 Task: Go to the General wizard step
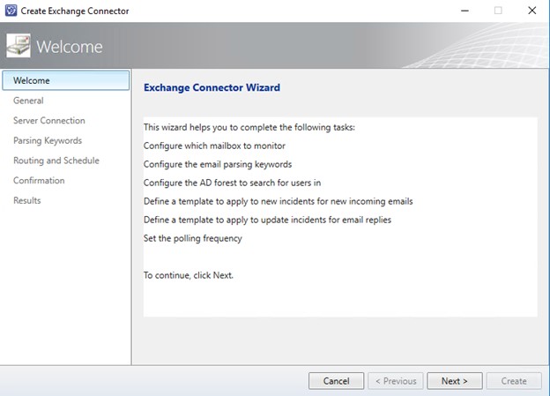28,101
